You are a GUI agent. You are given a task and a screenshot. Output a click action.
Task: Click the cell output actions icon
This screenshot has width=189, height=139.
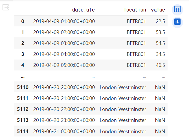point(6,7)
